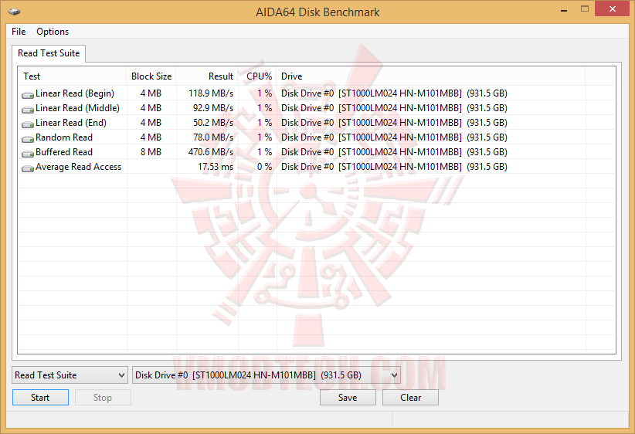Click the 78.0 MB/s result value
Image resolution: width=635 pixels, height=434 pixels.
point(213,137)
